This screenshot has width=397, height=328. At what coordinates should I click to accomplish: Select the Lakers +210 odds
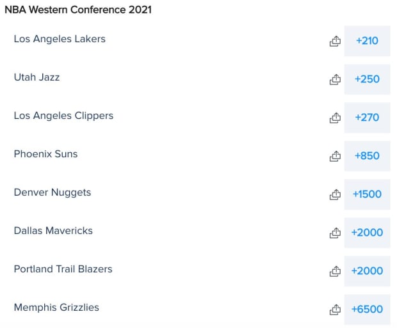tap(367, 41)
